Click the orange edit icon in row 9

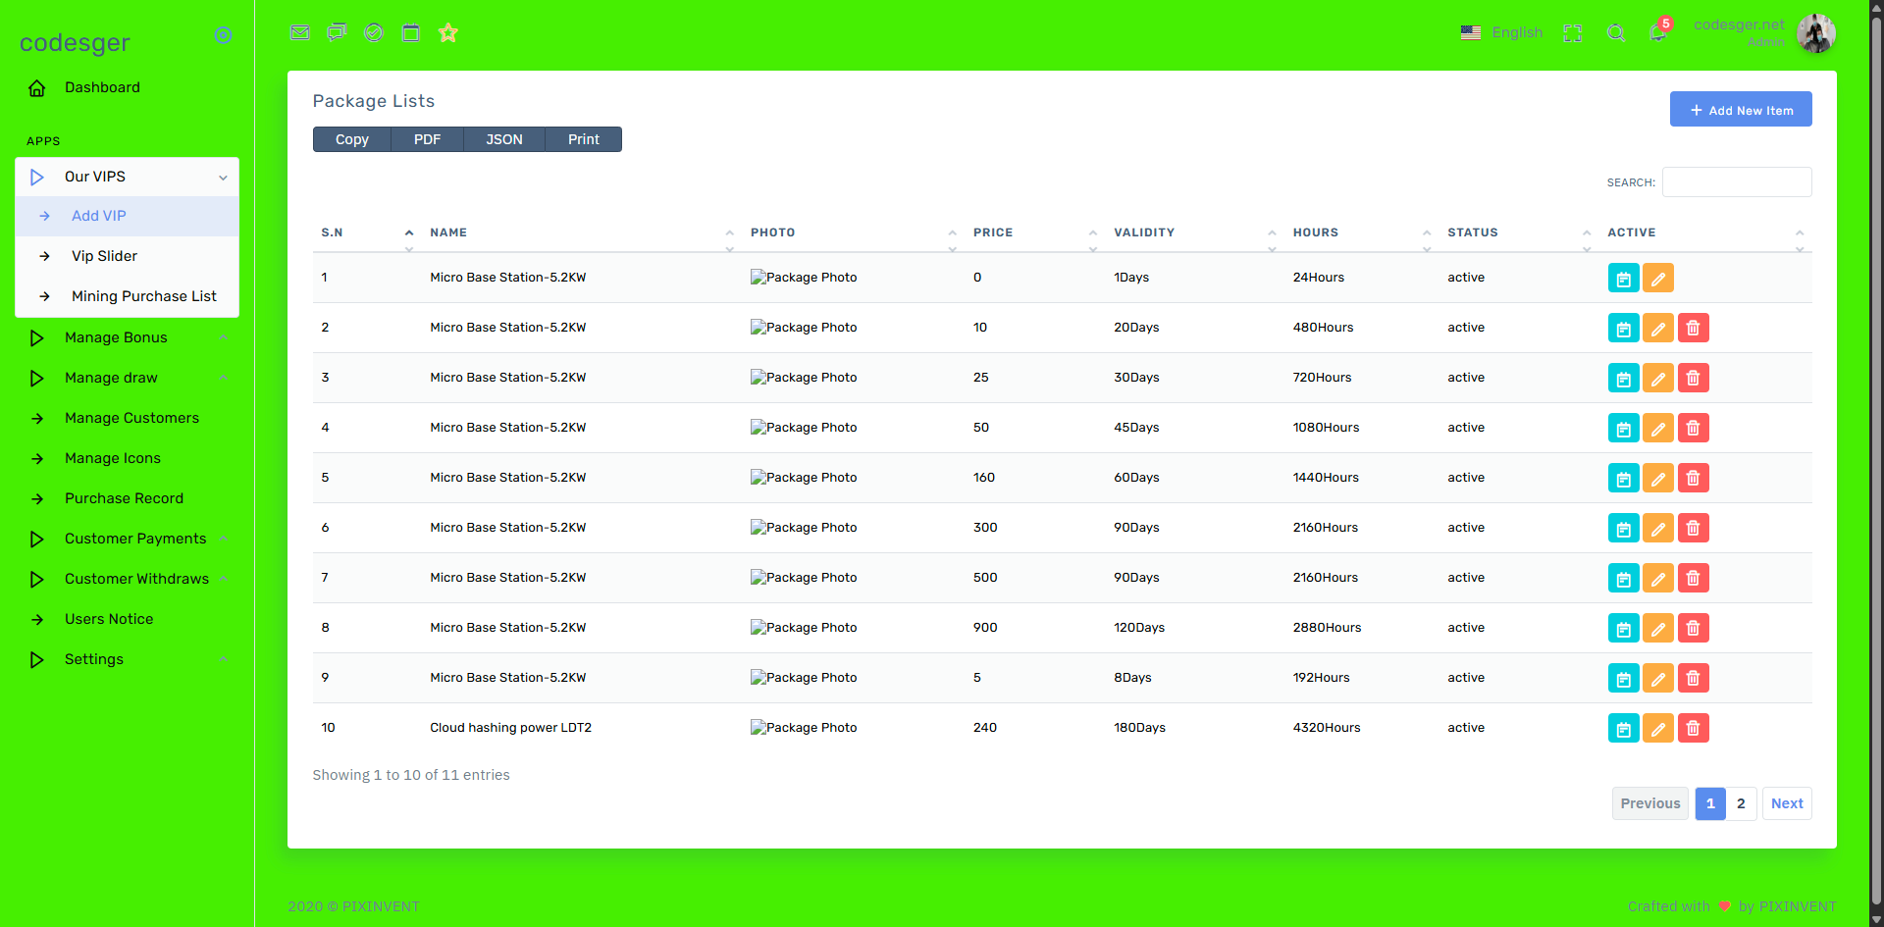click(x=1658, y=679)
